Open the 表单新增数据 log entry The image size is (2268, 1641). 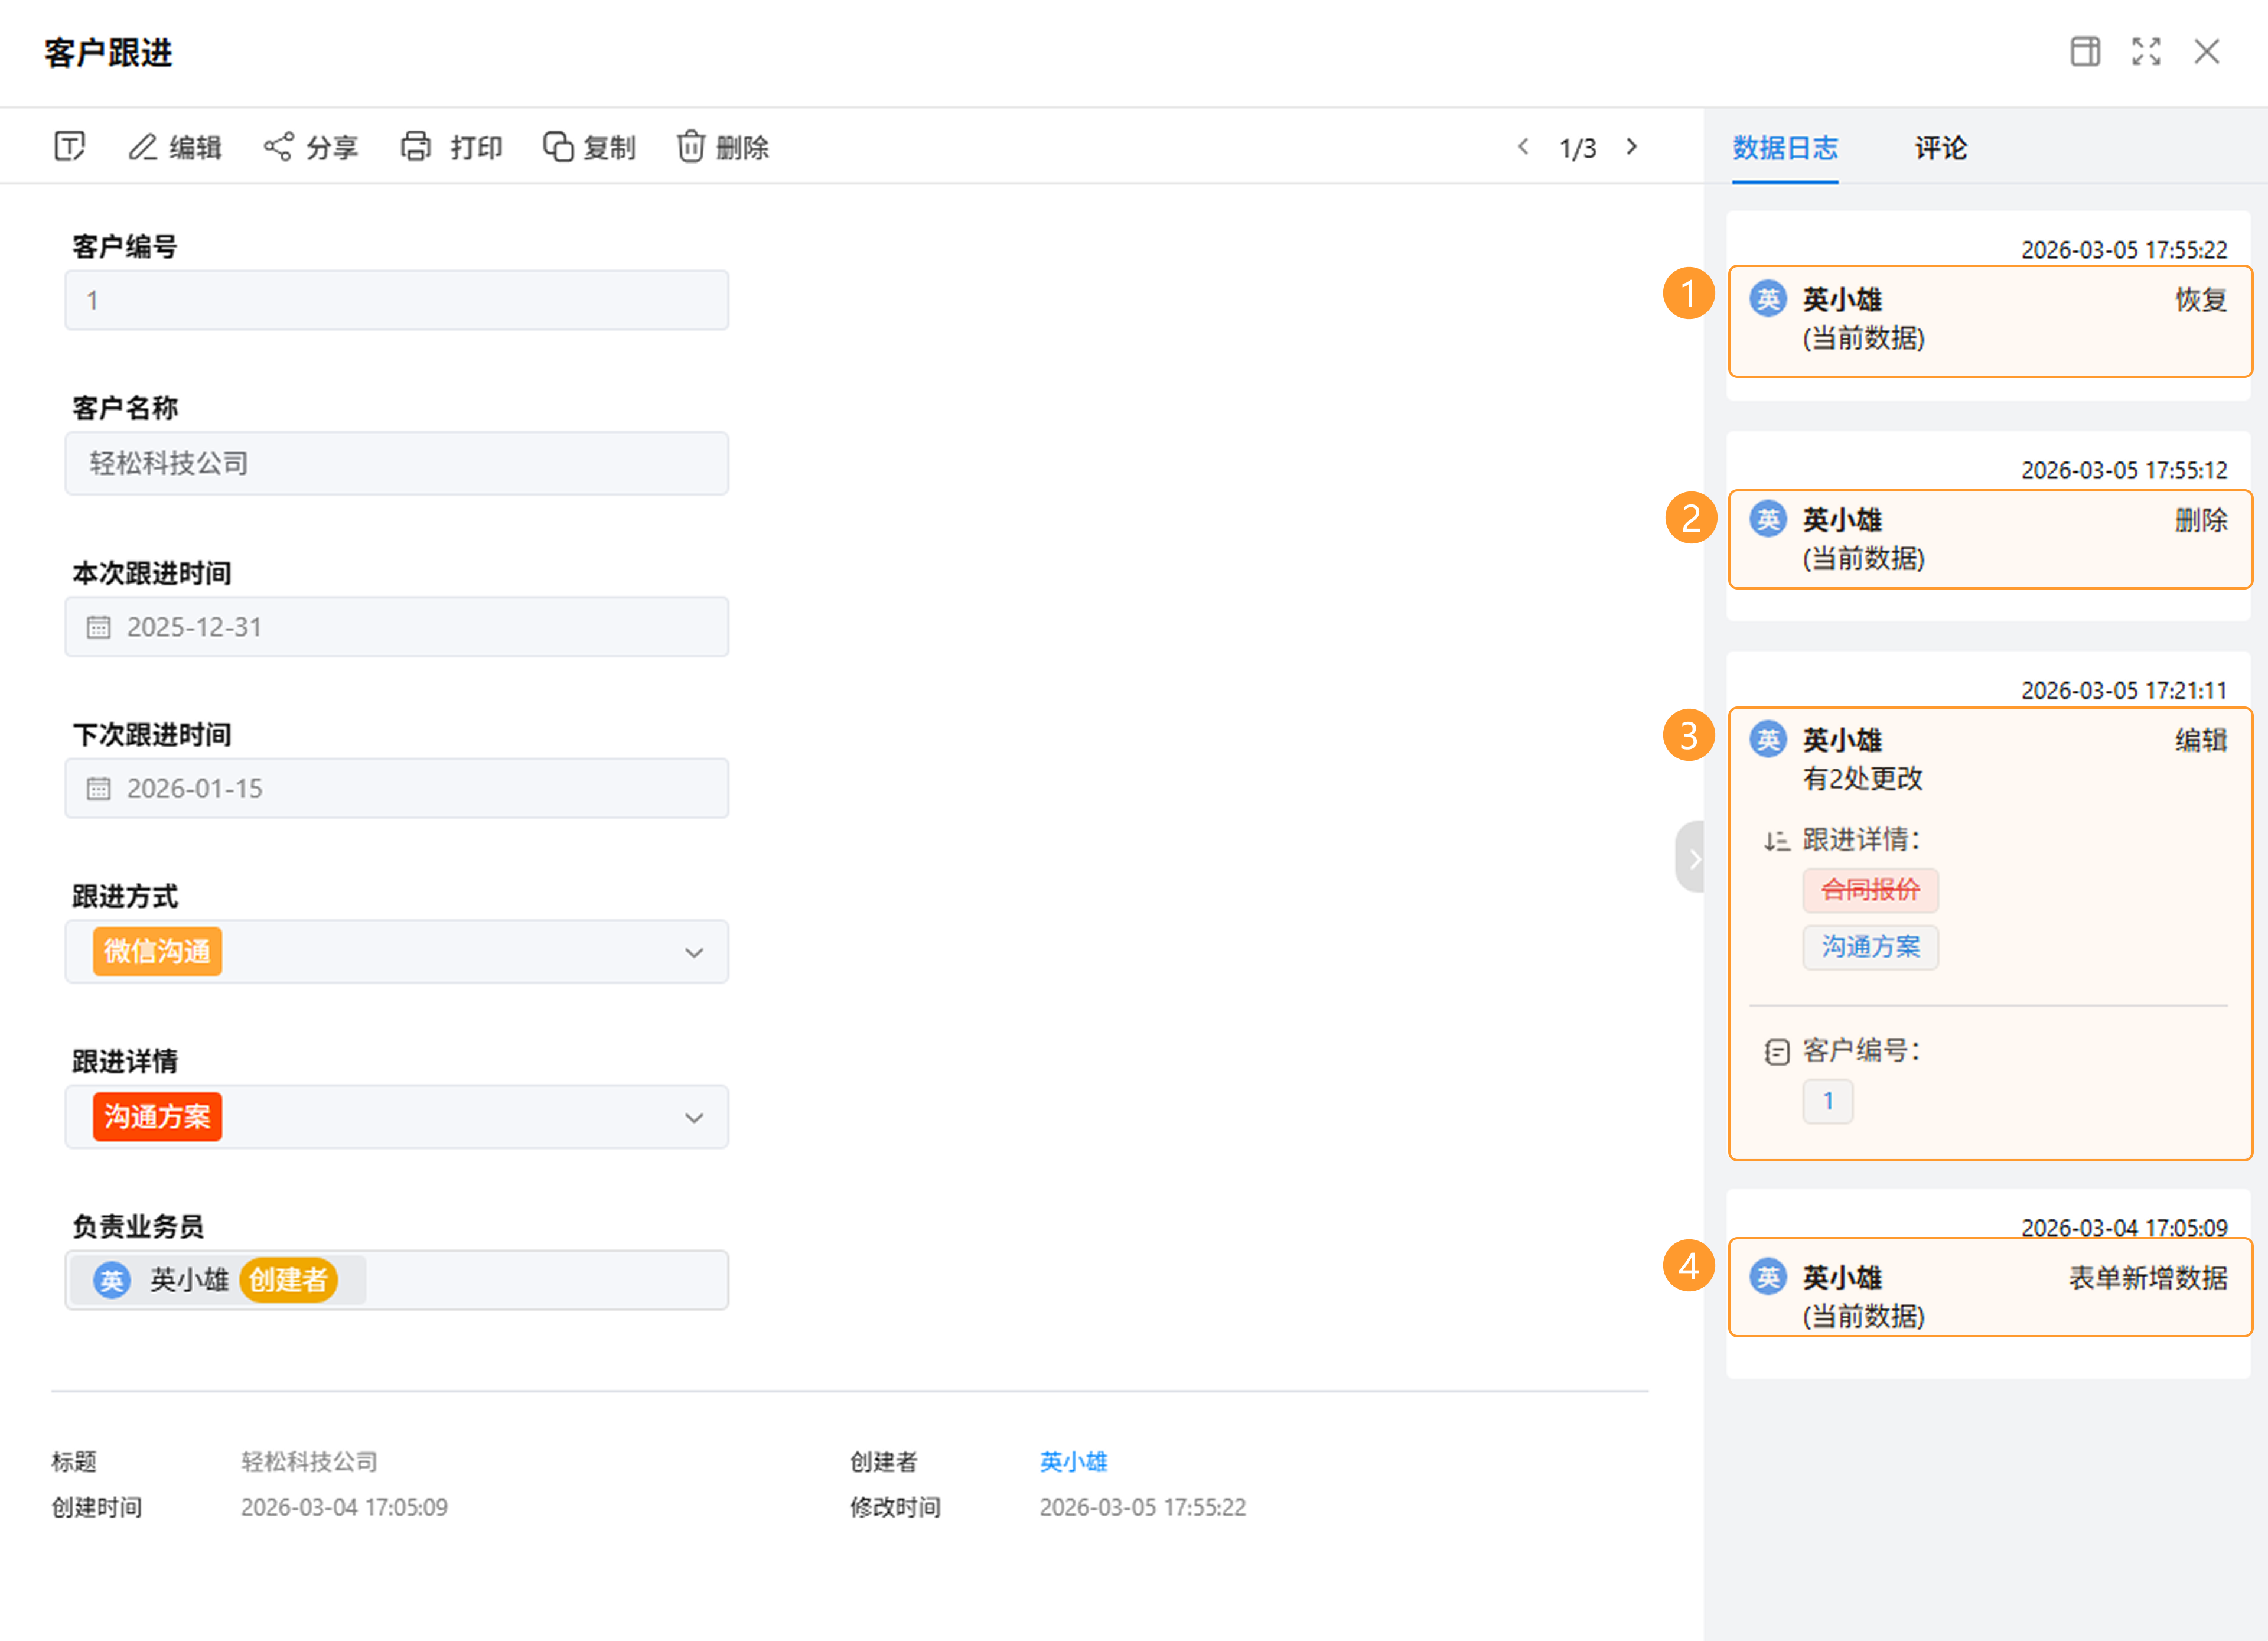pos(1989,1288)
